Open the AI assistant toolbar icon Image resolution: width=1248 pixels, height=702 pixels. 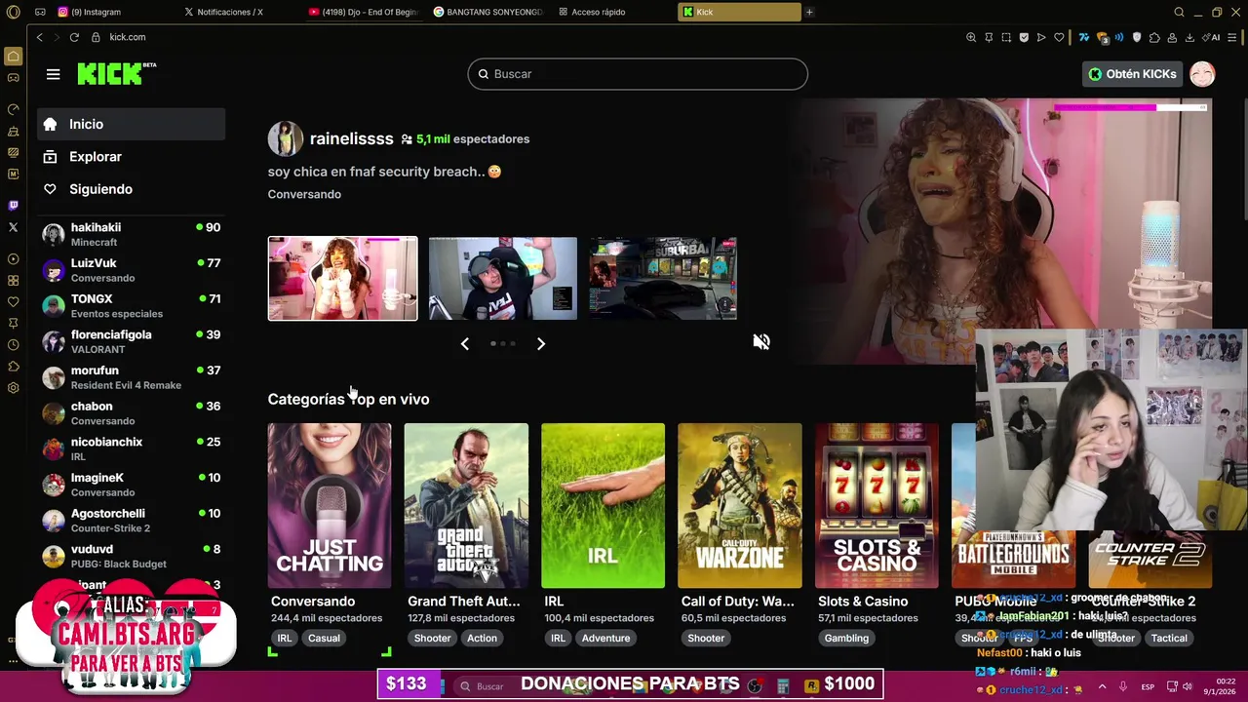click(x=1213, y=37)
